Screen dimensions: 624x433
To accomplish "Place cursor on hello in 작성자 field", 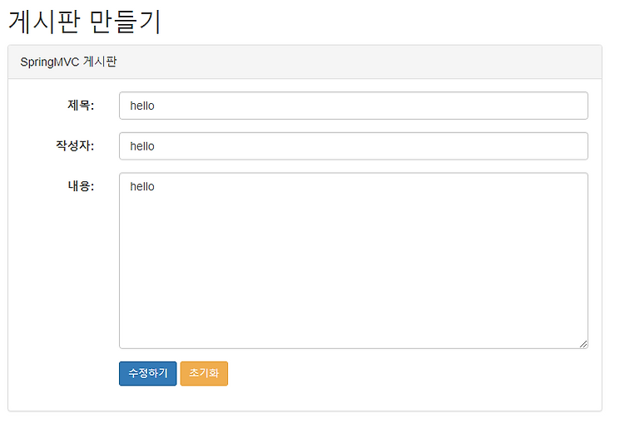I will click(x=142, y=146).
